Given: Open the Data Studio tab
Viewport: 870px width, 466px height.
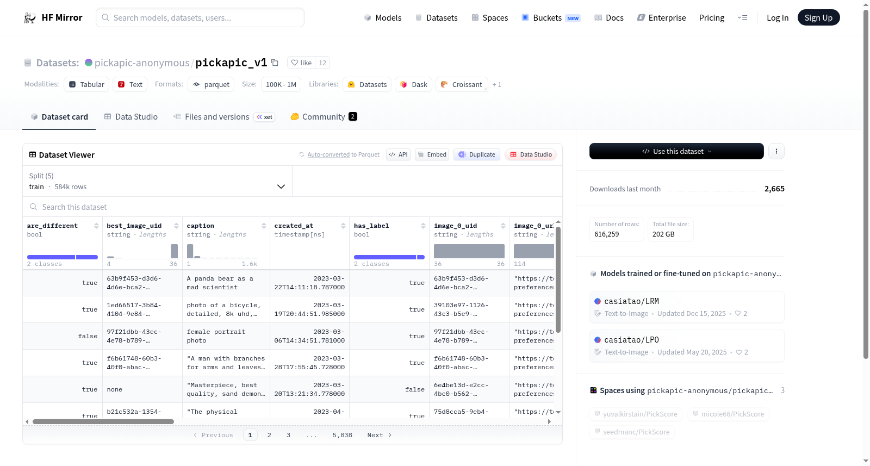Looking at the screenshot, I should (131, 117).
